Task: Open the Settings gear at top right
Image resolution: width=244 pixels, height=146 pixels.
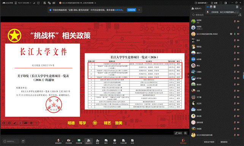Action: (x=214, y=3)
